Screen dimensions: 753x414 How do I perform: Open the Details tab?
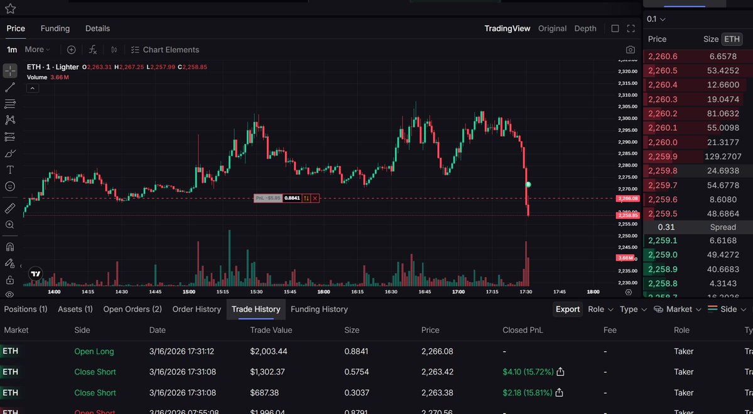[97, 28]
